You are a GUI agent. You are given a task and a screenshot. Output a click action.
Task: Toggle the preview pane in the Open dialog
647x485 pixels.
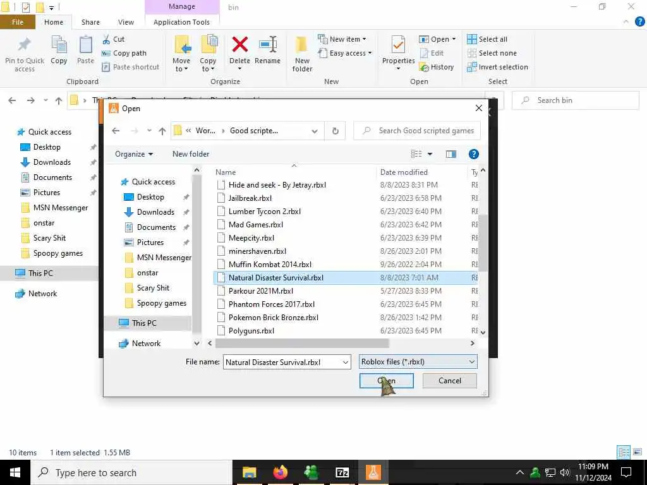tap(451, 154)
